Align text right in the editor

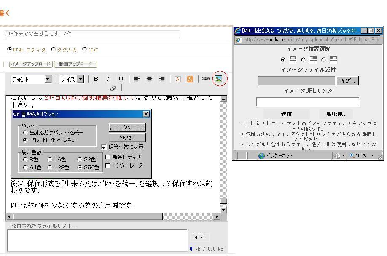click(162, 79)
